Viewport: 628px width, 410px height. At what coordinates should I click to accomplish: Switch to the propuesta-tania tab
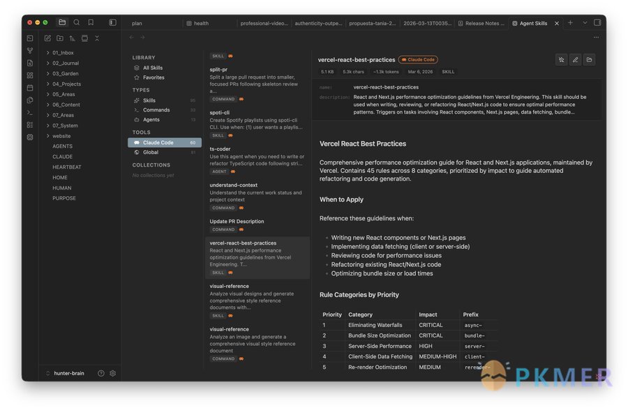click(372, 23)
